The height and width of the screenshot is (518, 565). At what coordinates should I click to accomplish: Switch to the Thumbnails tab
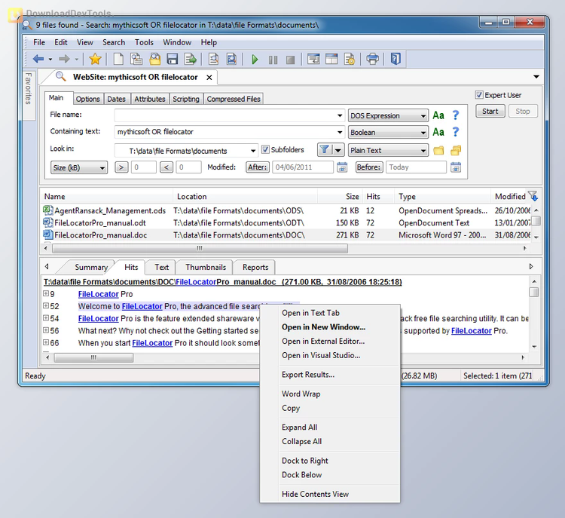[x=206, y=268]
